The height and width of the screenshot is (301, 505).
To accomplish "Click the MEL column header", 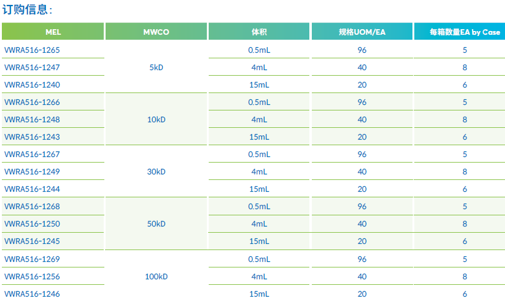I will coord(53,32).
